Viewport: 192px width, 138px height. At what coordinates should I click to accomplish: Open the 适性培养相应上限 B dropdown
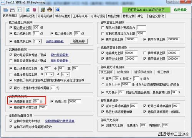point(51,74)
